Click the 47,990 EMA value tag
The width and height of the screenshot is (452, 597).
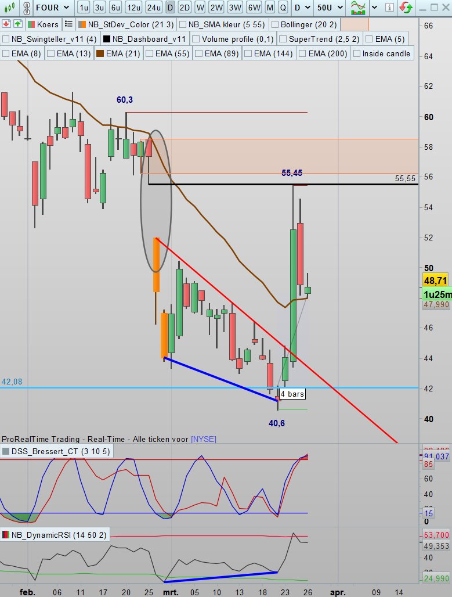pyautogui.click(x=436, y=304)
